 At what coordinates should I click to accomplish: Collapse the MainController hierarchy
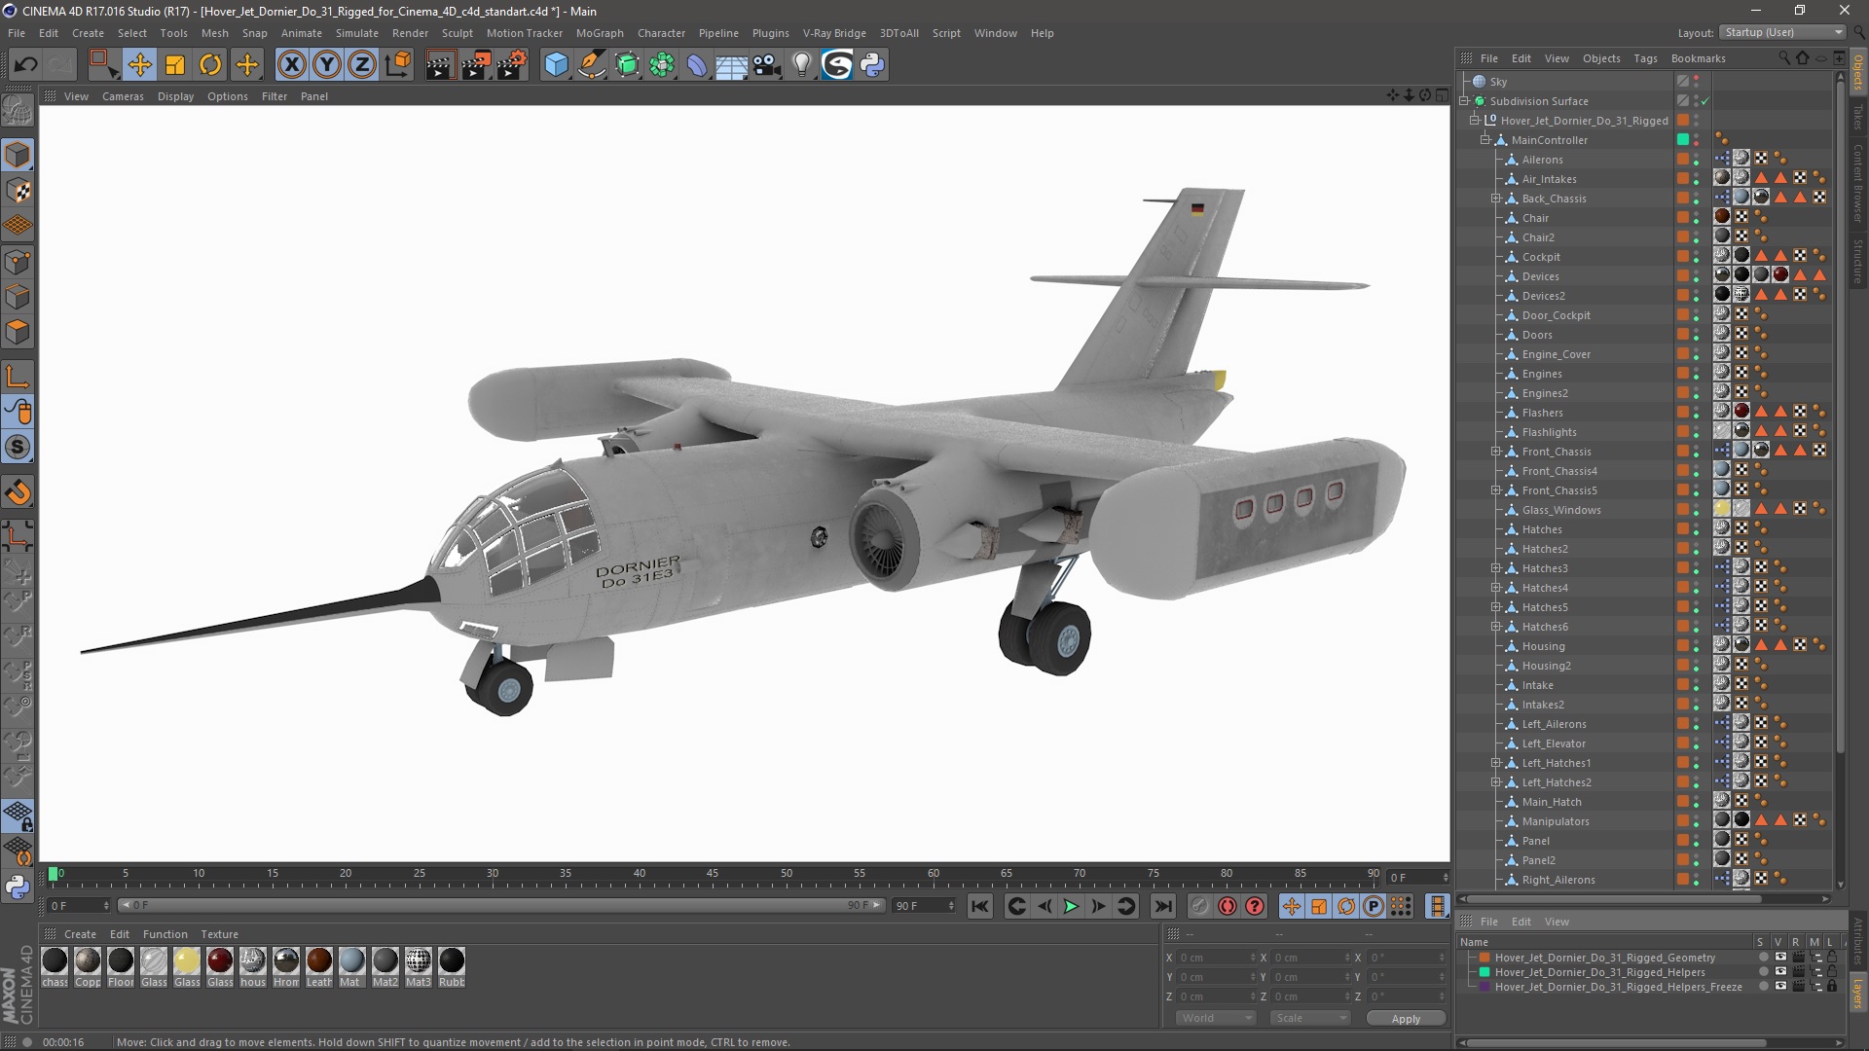coord(1485,140)
